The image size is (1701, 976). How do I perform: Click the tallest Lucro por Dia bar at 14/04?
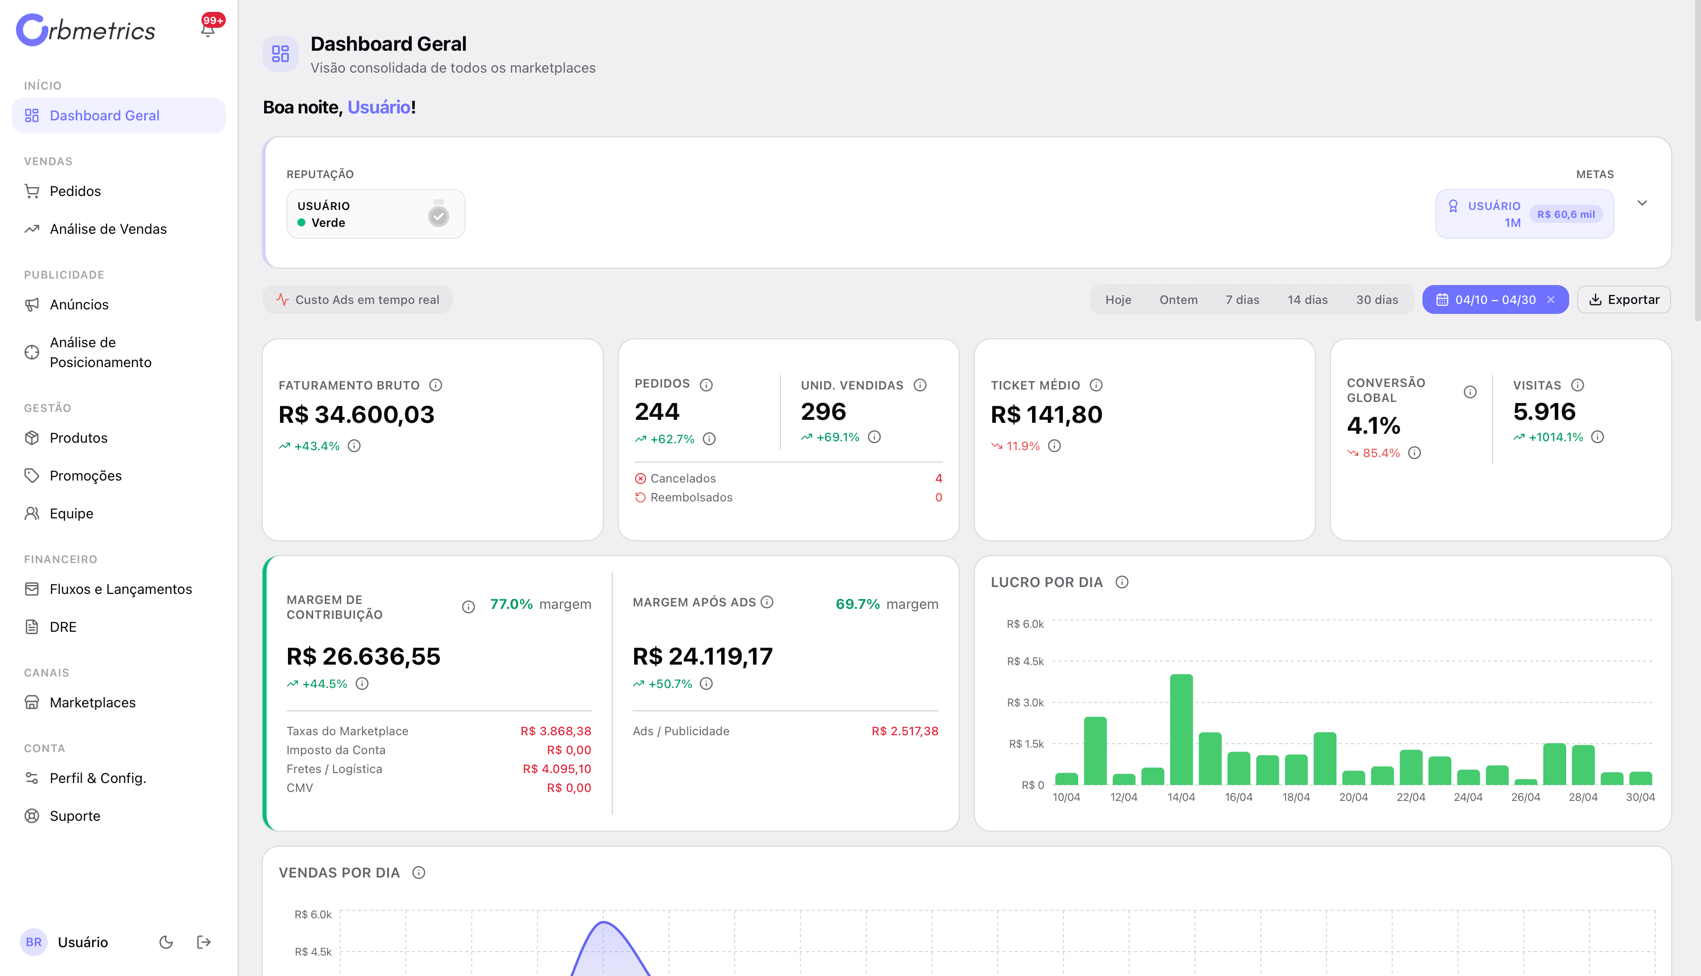coord(1181,729)
